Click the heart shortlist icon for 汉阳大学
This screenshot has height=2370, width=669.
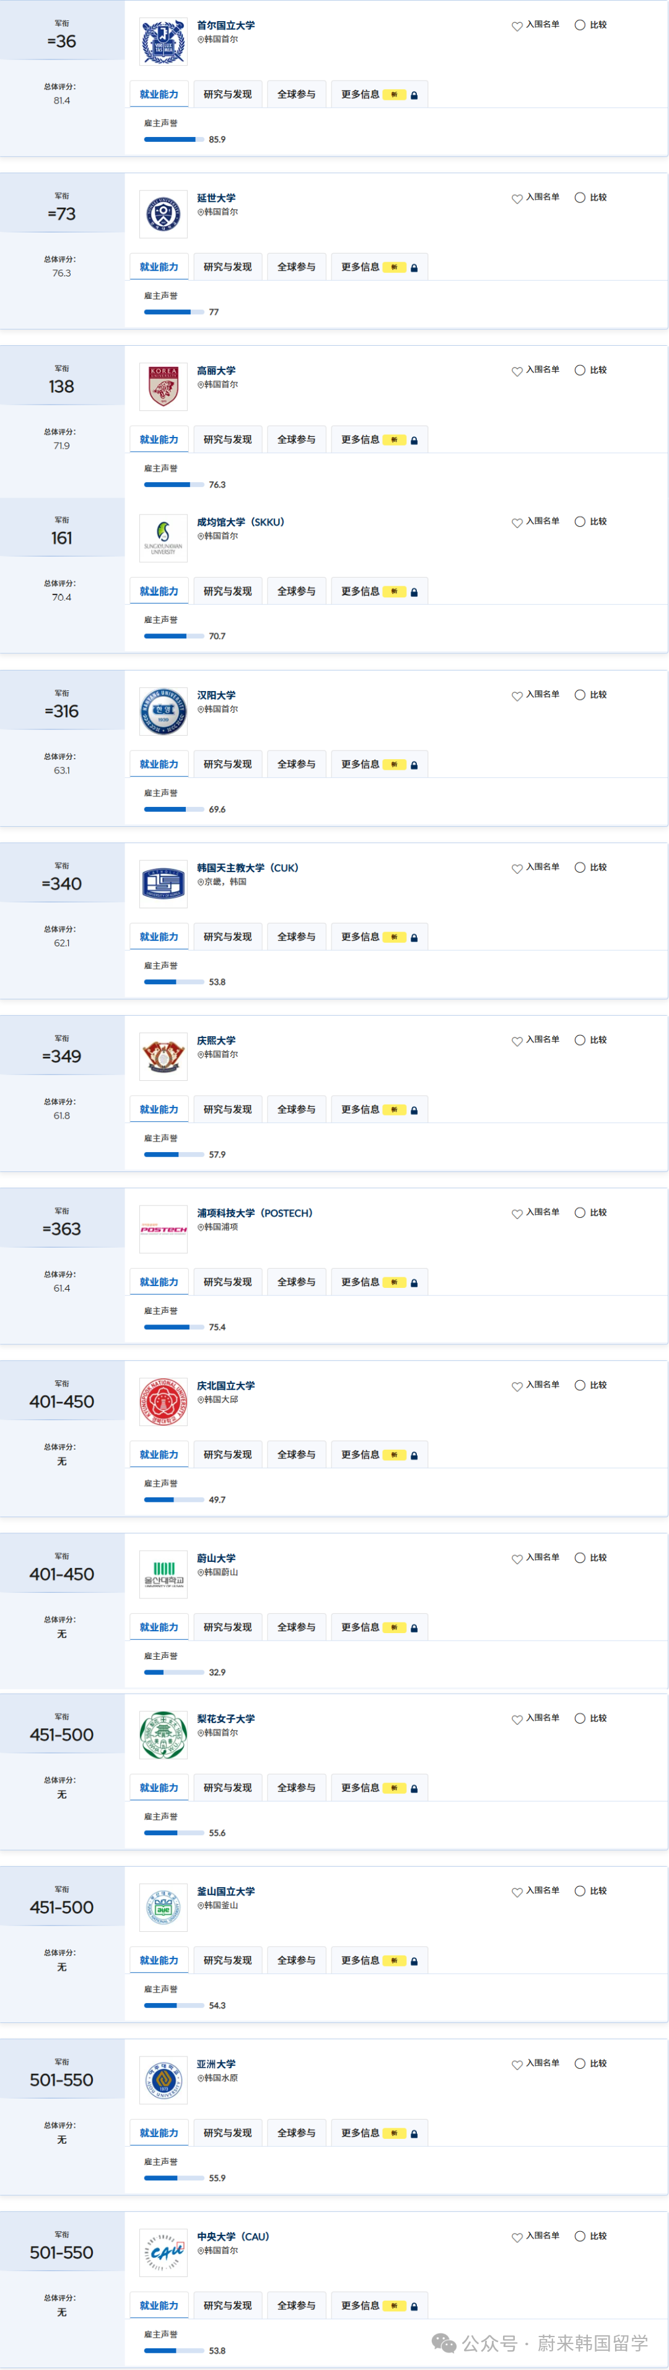pos(517,695)
